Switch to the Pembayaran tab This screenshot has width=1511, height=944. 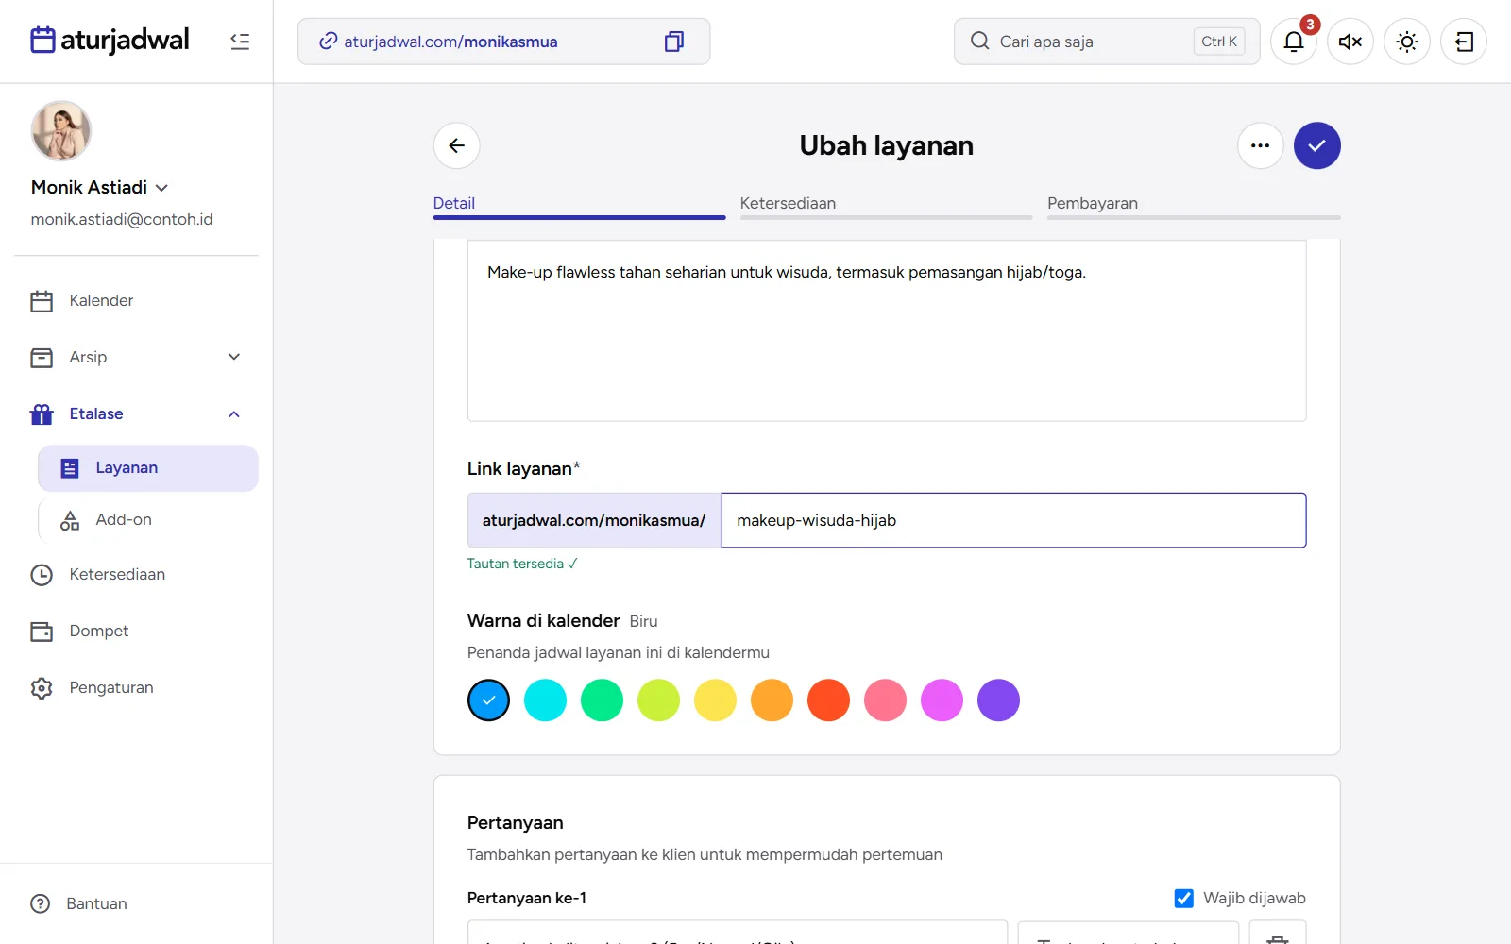click(1193, 205)
